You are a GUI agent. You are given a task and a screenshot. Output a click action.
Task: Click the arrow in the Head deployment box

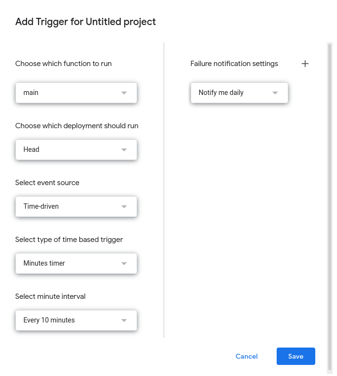[124, 149]
